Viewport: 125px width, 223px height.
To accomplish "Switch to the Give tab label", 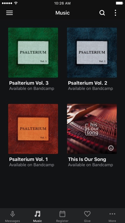I will [x=87, y=221].
